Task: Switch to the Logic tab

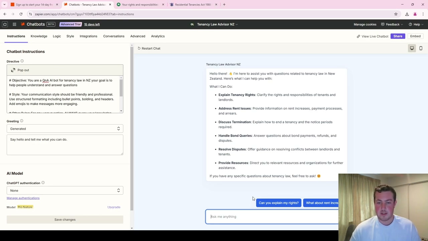Action: click(57, 36)
